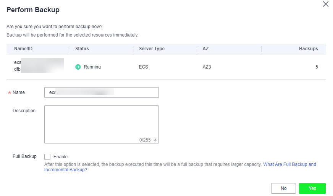Click the 0/255 character counter
This screenshot has width=333, height=196.
point(145,140)
